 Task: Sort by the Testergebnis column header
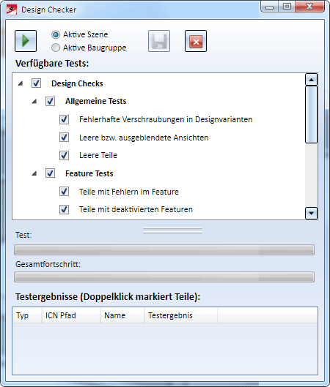click(181, 315)
